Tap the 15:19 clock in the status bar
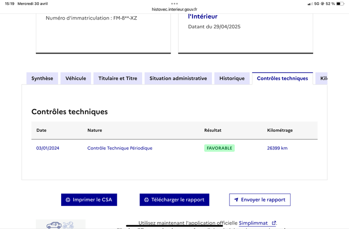Viewport: 349px width, 229px height. (10, 3)
